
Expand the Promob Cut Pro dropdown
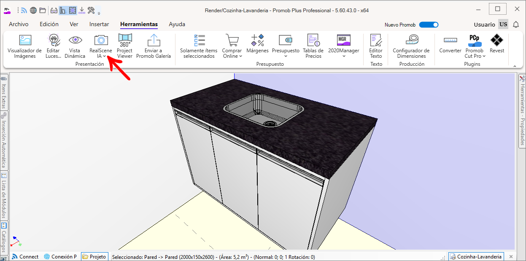pyautogui.click(x=484, y=56)
